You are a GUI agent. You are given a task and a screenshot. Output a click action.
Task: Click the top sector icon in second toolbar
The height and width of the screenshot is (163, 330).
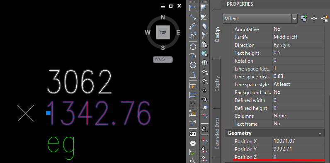click(x=204, y=8)
